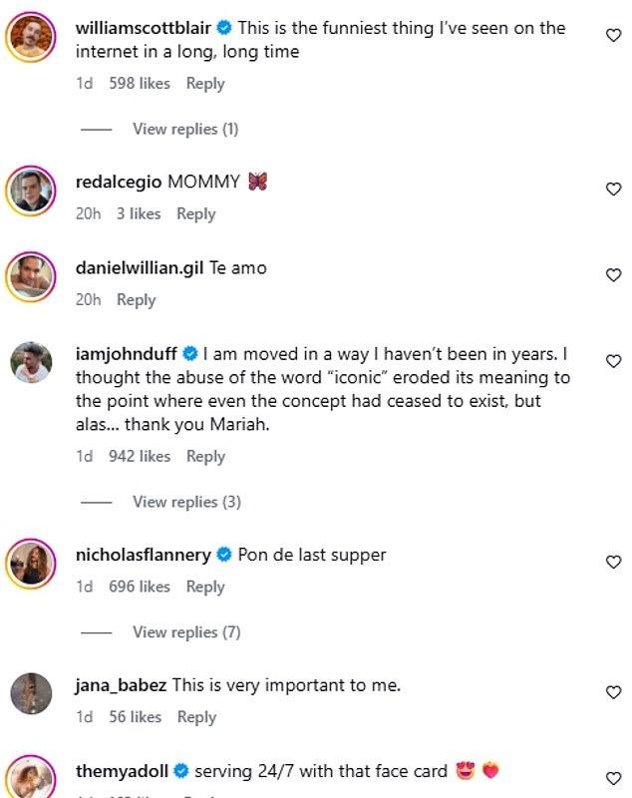
Task: Like themyadoll's face card comment
Action: point(614,778)
